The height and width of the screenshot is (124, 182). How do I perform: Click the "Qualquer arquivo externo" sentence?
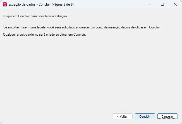21,35
